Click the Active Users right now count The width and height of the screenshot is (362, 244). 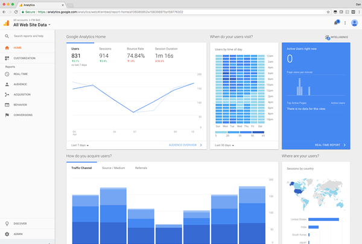pos(290,59)
